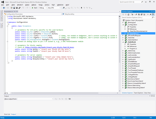
Task: Save the current file with Save icon
Action: click(17, 8)
